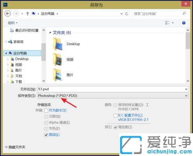Open the file name history dropdown
Image resolution: width=193 pixels, height=156 pixels.
(x=186, y=89)
